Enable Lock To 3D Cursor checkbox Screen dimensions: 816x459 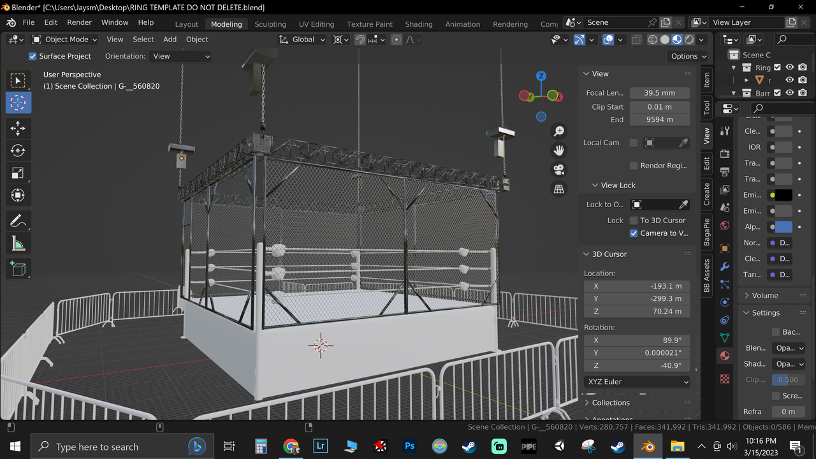pyautogui.click(x=634, y=221)
